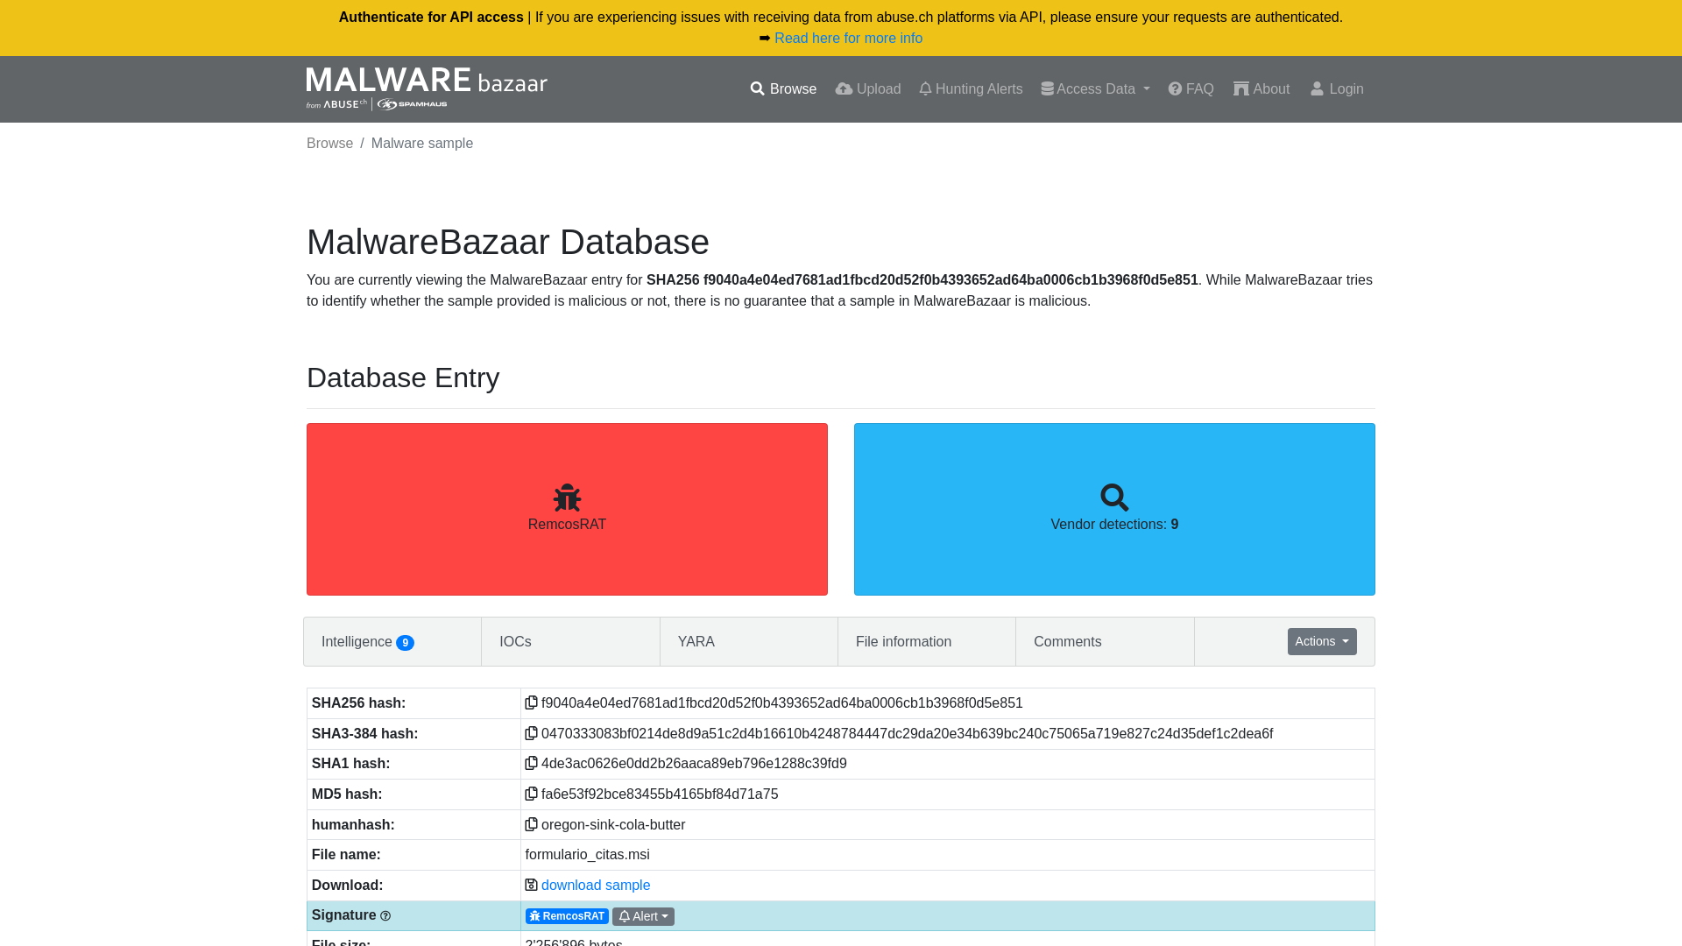The width and height of the screenshot is (1682, 946).
Task: Copy the SHA1 hash value
Action: [x=532, y=763]
